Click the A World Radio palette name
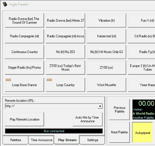This screenshot has width=155, height=146. [144, 114]
